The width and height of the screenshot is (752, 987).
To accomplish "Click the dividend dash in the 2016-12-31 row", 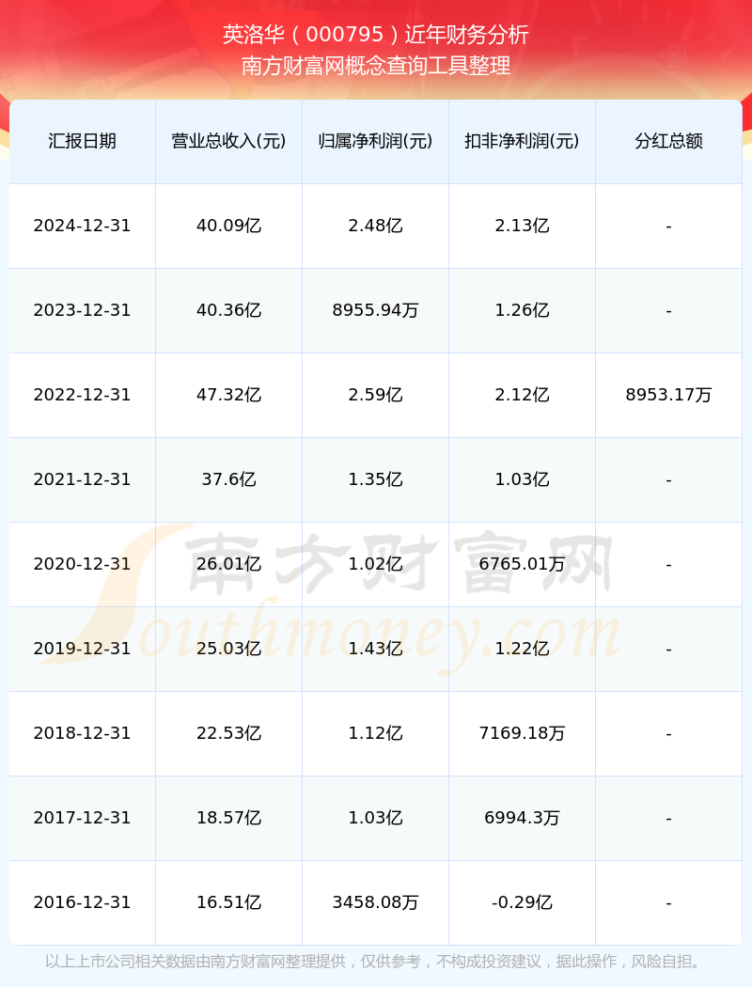I will pyautogui.click(x=669, y=903).
